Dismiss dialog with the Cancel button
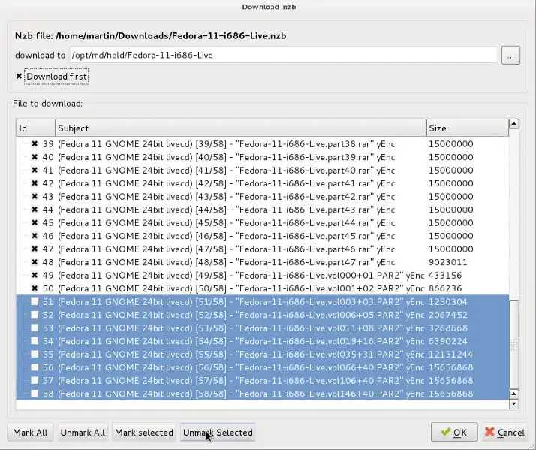 click(504, 433)
